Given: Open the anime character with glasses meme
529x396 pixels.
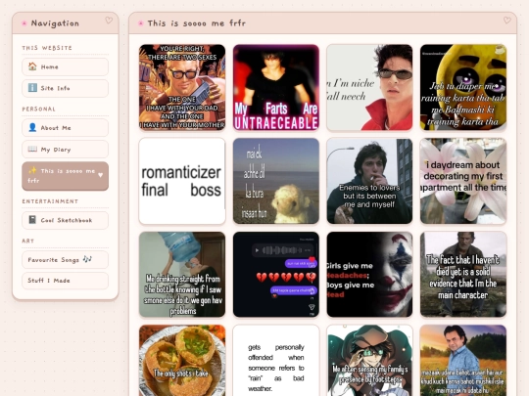Looking at the screenshot, I should click(x=369, y=360).
